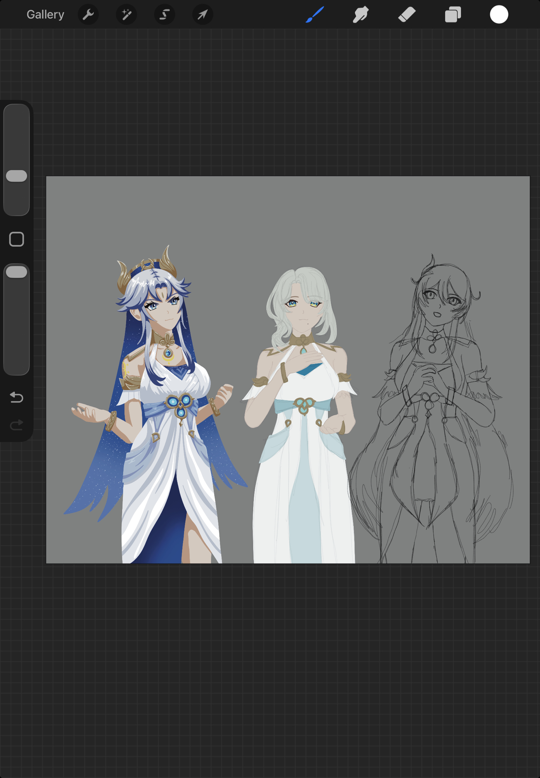This screenshot has height=778, width=540.
Task: Click the brush size slider handle
Action: point(17,176)
